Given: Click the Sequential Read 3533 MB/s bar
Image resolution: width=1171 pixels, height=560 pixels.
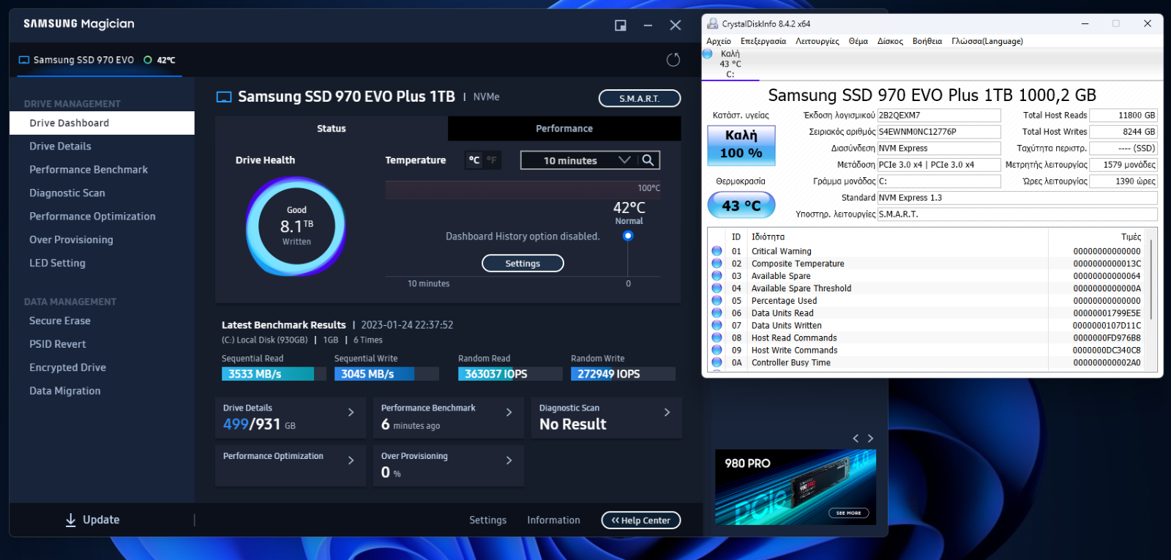Looking at the screenshot, I should tap(274, 374).
